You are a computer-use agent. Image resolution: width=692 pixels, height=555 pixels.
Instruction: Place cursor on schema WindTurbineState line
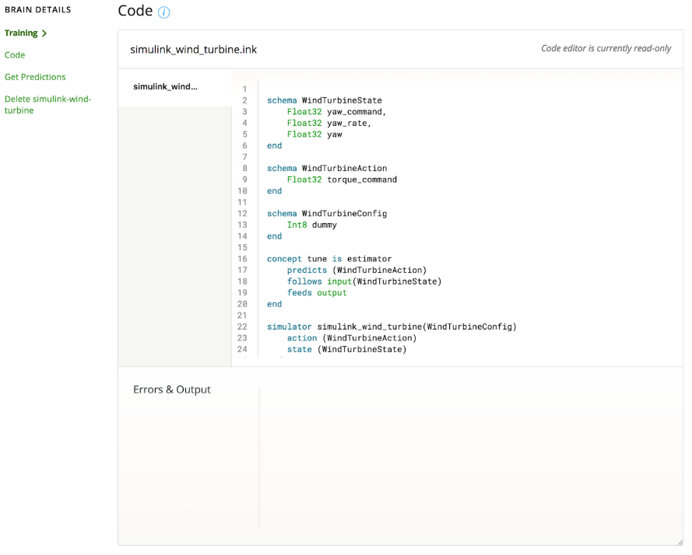coord(324,100)
